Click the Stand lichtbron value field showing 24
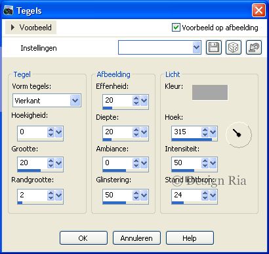Screen dimensions: 269x254 pos(186,195)
